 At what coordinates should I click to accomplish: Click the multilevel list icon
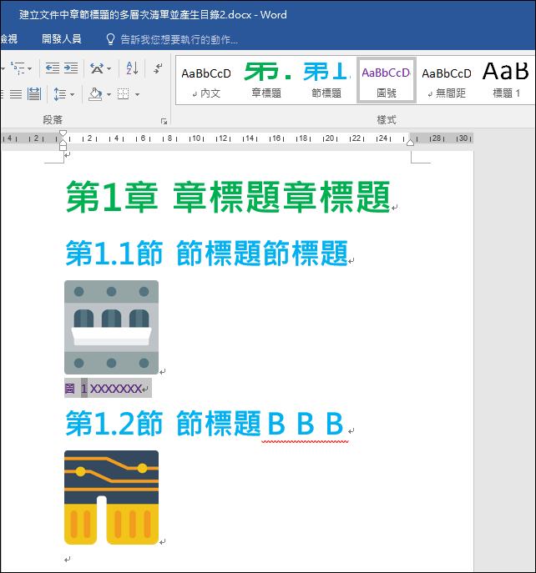click(18, 68)
